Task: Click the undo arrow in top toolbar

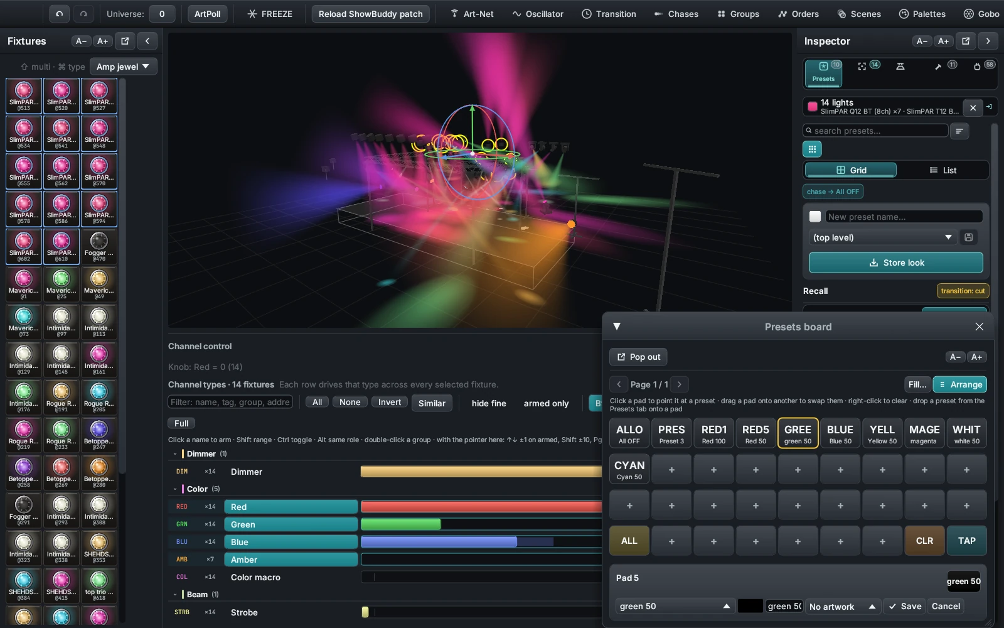Action: 59,14
